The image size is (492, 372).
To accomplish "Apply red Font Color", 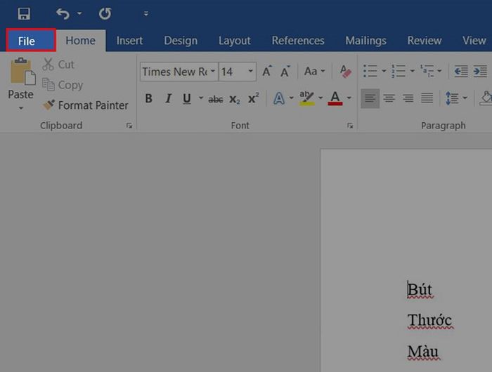I will click(x=335, y=98).
